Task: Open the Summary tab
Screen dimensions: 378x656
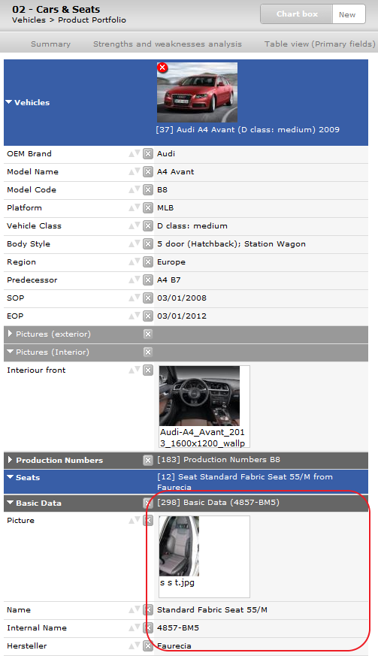Action: coord(50,44)
